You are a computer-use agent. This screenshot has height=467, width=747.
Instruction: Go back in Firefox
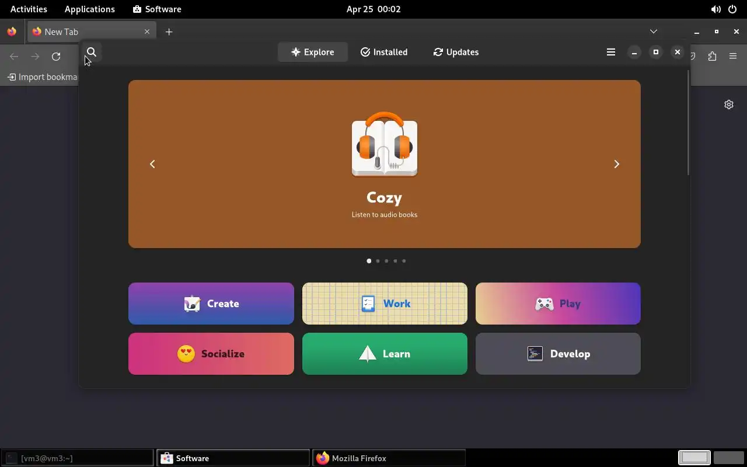pyautogui.click(x=14, y=57)
